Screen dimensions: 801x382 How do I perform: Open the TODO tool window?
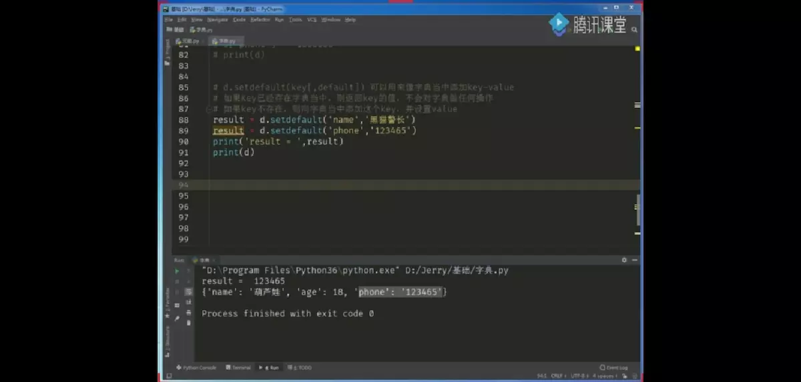[x=299, y=367]
